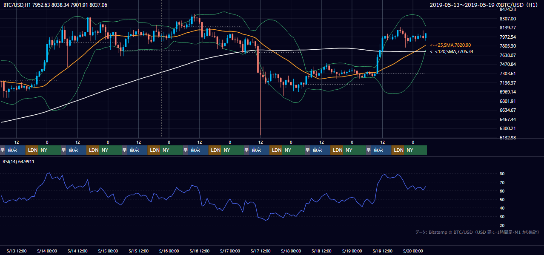Click price axis value 8307.00
Screen dimensions: 544x255
tap(508, 19)
